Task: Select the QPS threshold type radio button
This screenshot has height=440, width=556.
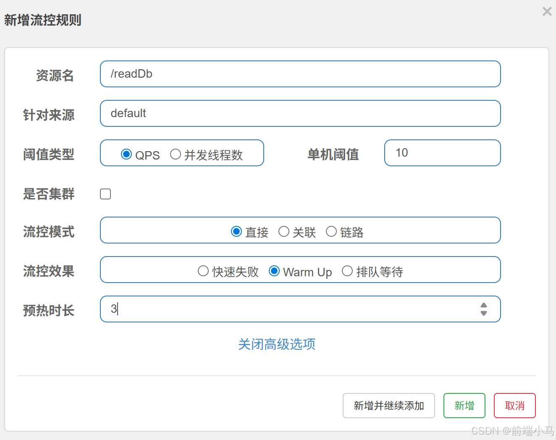Action: tap(126, 154)
